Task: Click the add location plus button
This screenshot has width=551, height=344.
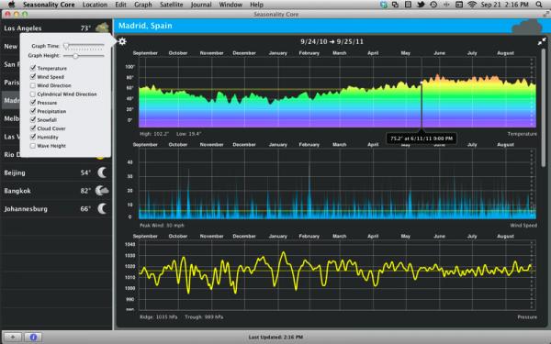Action: click(12, 337)
